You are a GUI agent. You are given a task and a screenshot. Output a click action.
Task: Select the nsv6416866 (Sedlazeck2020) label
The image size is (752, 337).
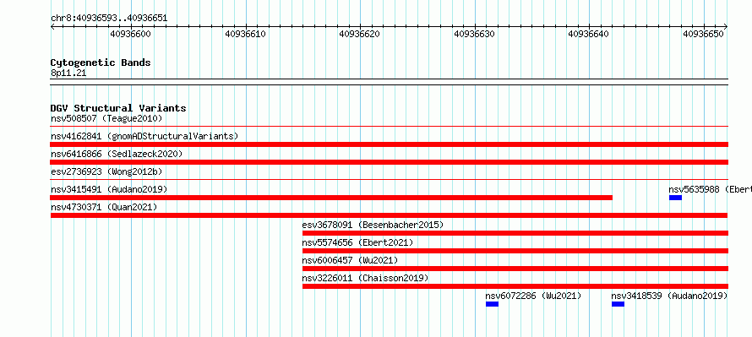[x=117, y=154]
